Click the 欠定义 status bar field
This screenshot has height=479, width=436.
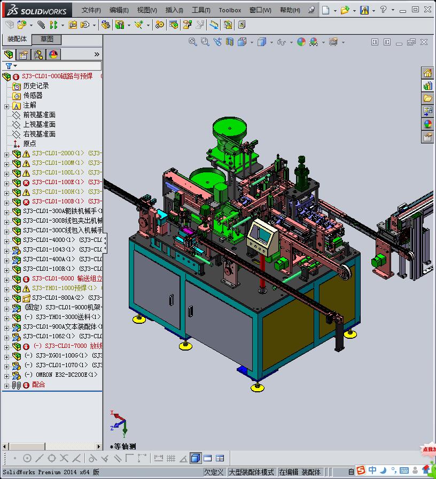coord(214,472)
